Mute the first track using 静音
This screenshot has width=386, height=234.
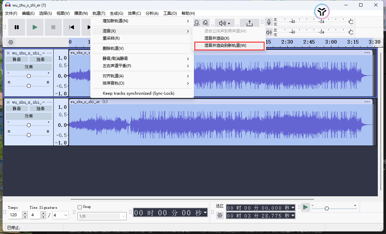point(17,59)
